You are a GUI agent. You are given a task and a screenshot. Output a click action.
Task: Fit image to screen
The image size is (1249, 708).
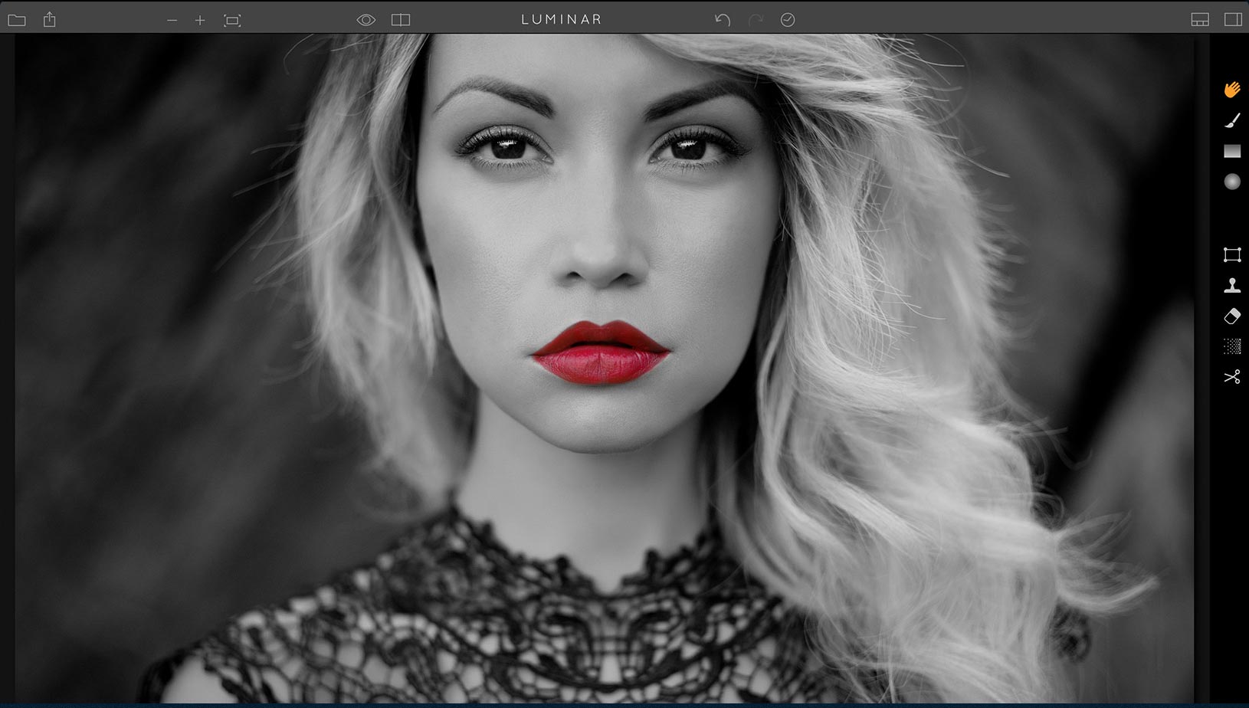232,21
